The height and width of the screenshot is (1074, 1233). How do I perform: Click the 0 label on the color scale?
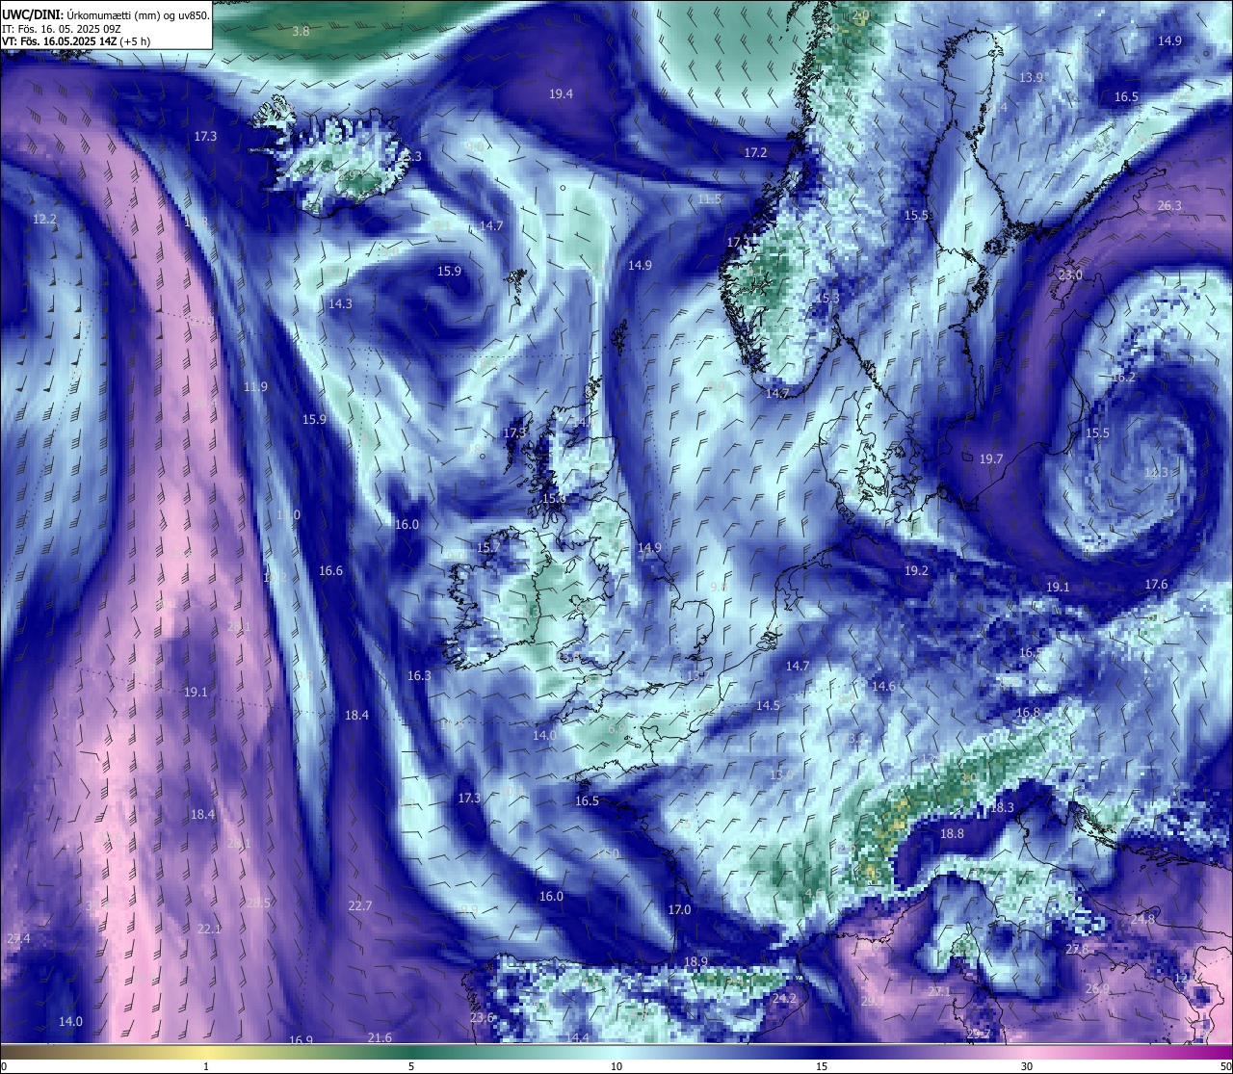(4, 1066)
